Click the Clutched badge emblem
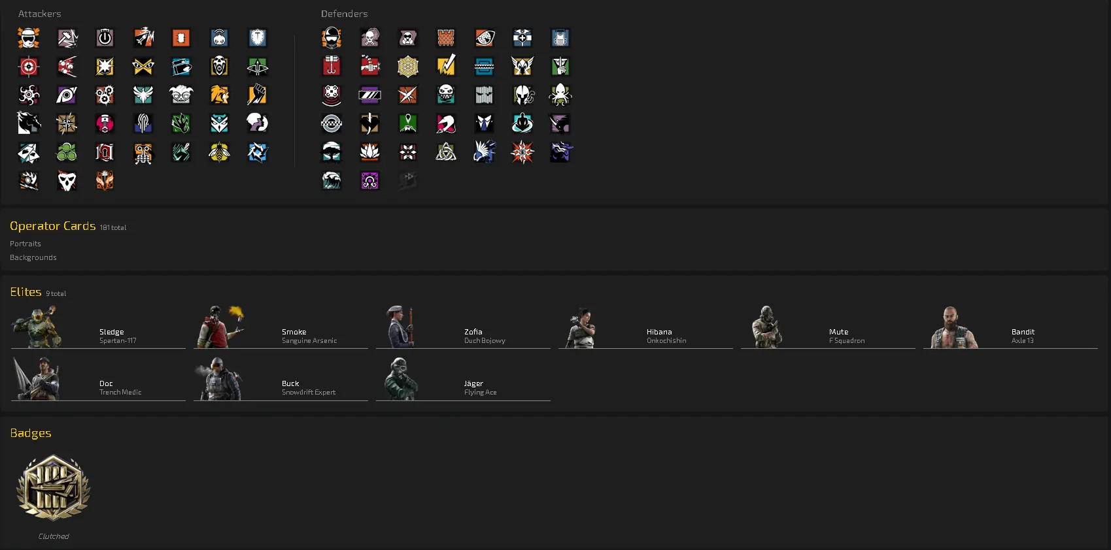 click(54, 487)
